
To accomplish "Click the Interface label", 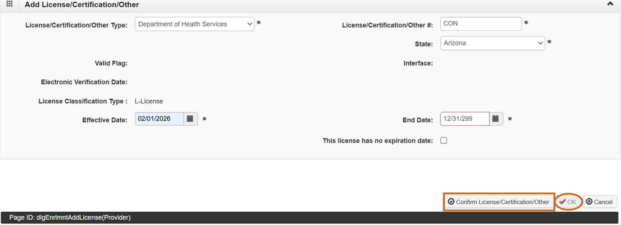I will tap(418, 63).
